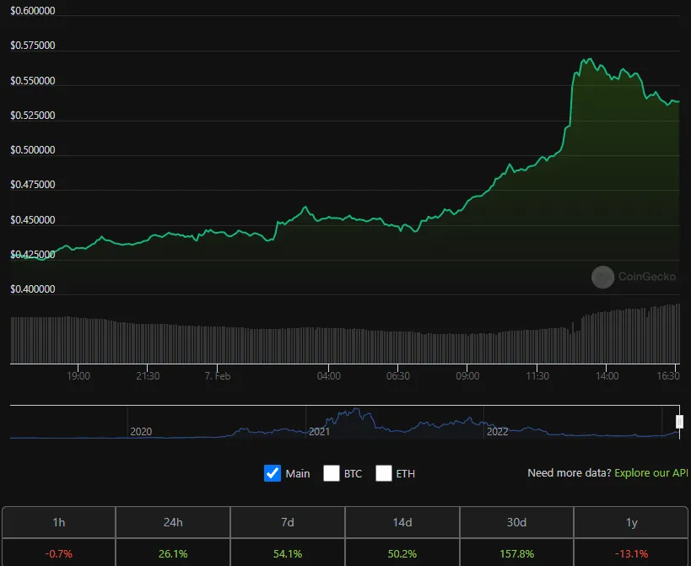This screenshot has width=691, height=566.
Task: Click the 14:00 label on time axis
Action: tap(607, 376)
